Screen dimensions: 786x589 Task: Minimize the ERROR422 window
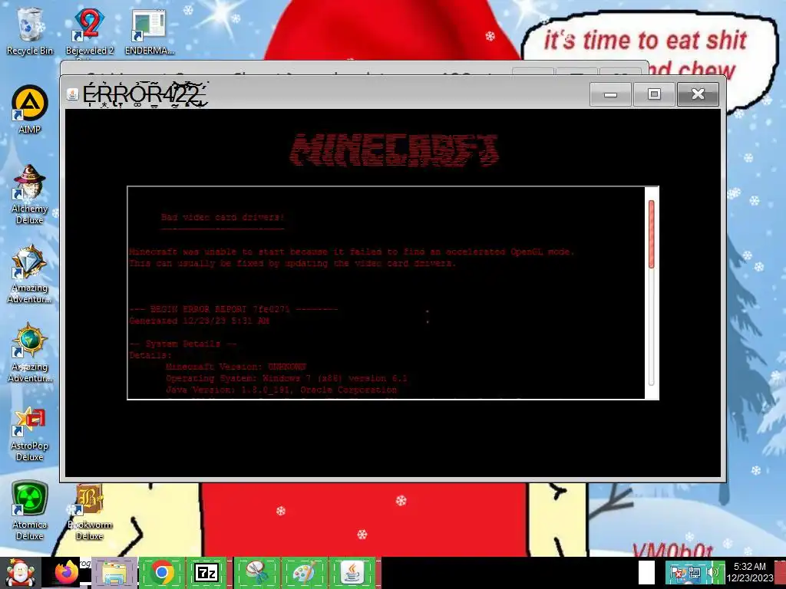[610, 94]
